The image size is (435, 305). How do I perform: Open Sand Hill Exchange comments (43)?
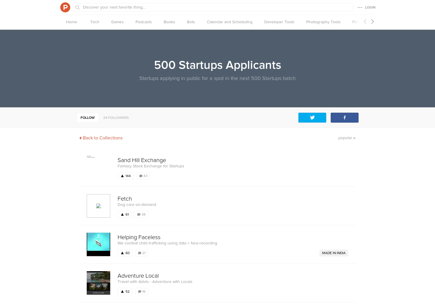(x=143, y=176)
